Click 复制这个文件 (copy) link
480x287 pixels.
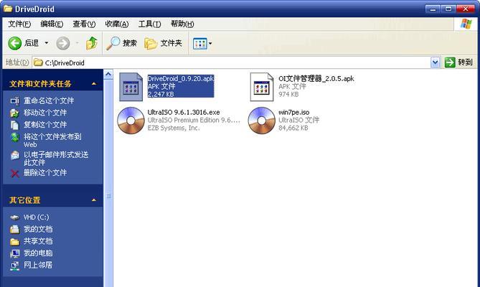pos(45,125)
